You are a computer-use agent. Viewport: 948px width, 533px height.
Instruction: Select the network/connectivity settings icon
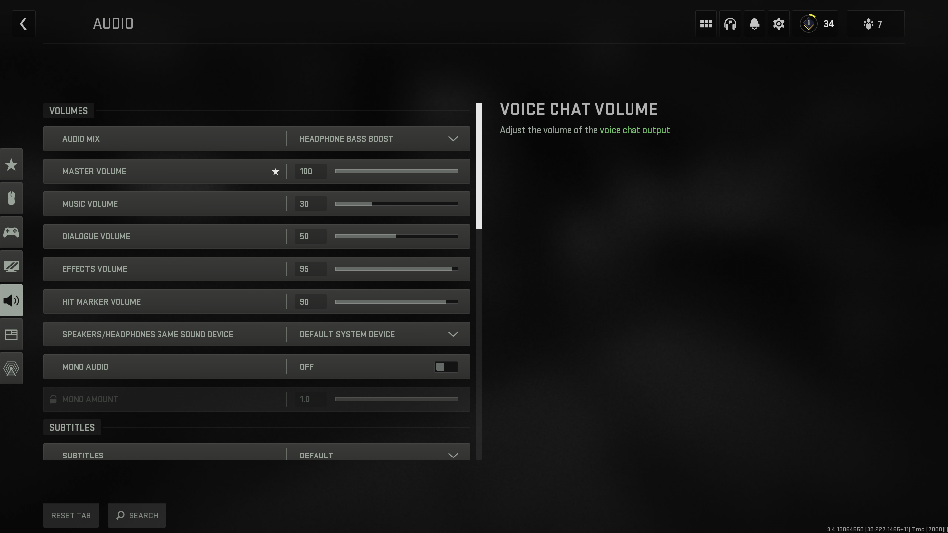coord(11,368)
